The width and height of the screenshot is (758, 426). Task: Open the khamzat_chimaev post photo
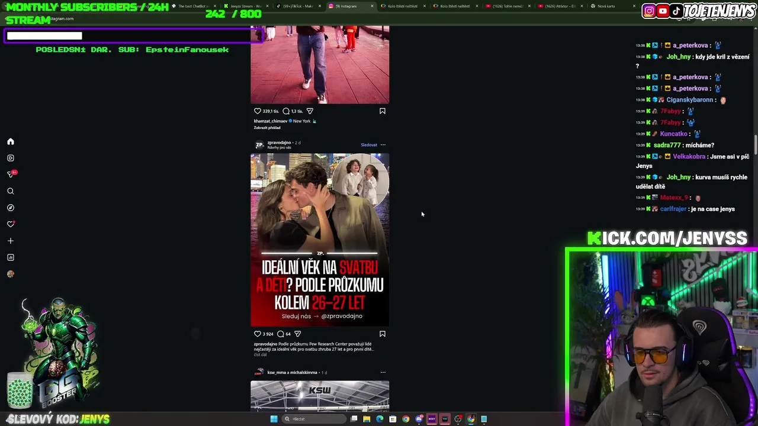click(x=320, y=64)
